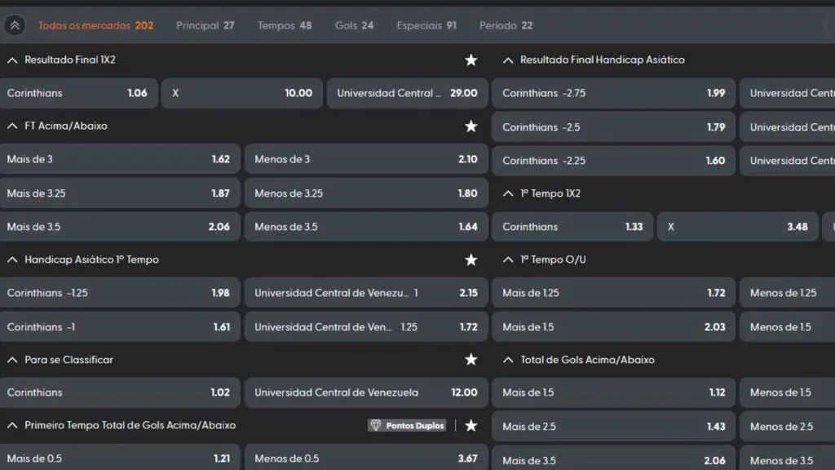This screenshot has height=470, width=835.
Task: Collapse the 1º Tempo O/U section
Action: tap(509, 259)
